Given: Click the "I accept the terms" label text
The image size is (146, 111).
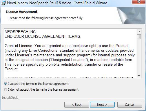Looking at the screenshot, I should [x=39, y=84].
